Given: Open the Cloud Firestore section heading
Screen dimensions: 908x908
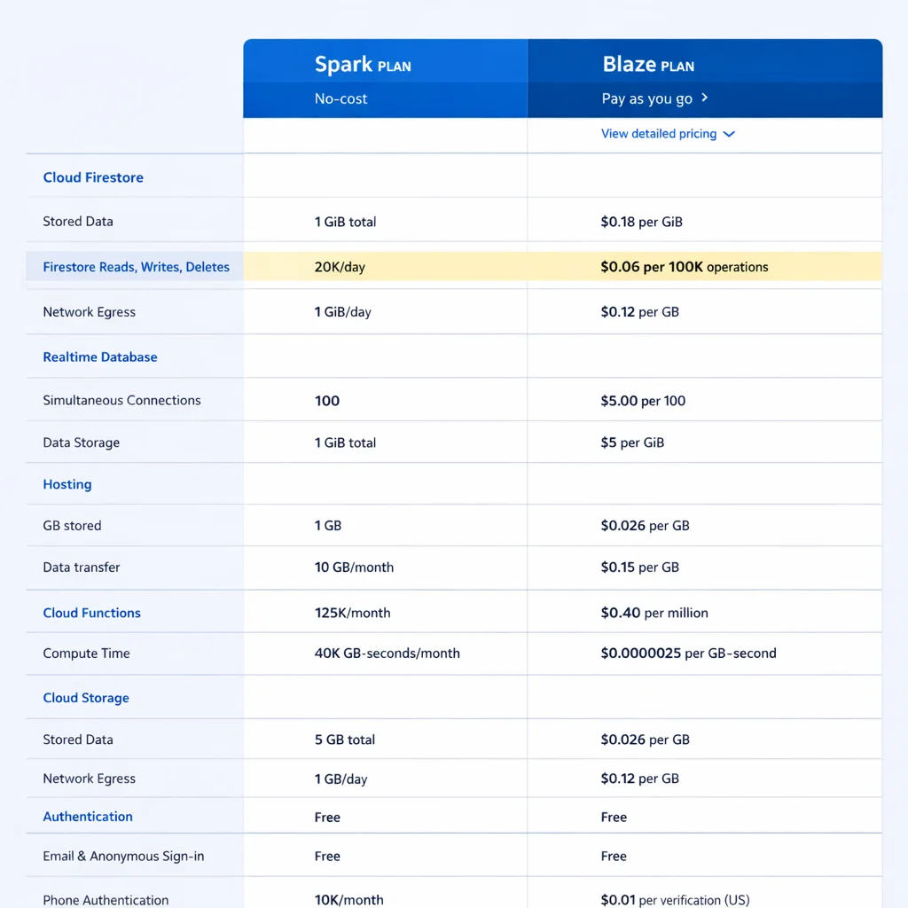Looking at the screenshot, I should pos(93,177).
